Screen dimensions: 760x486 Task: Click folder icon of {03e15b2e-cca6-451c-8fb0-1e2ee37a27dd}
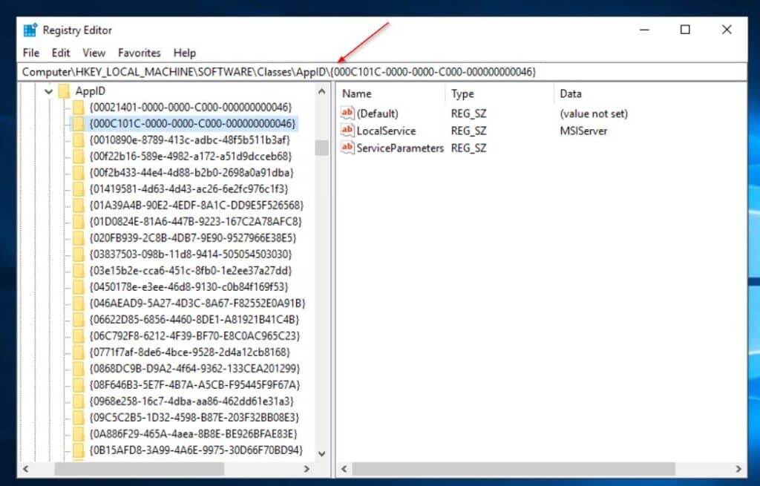point(78,271)
